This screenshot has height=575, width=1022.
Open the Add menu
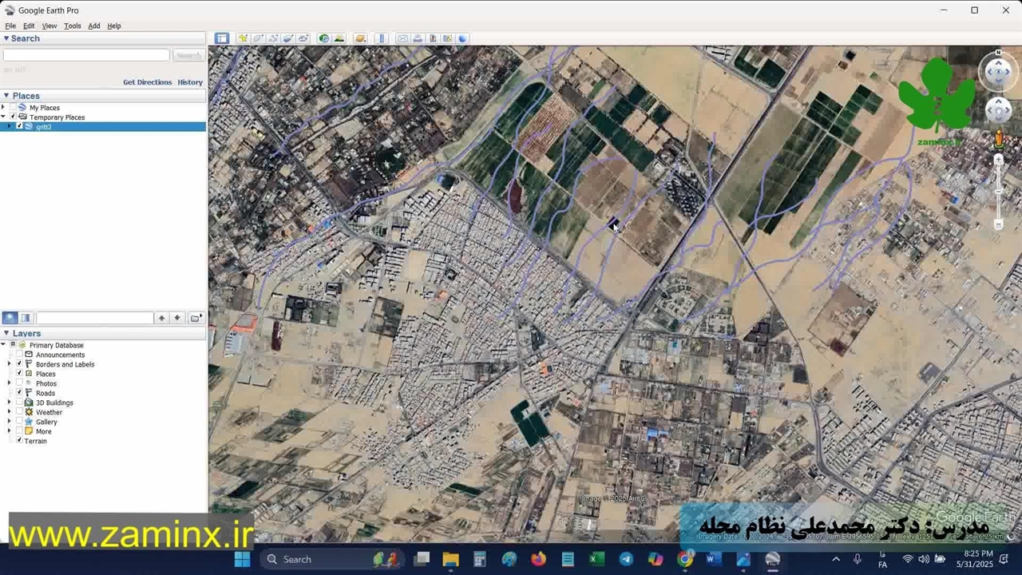(x=93, y=26)
